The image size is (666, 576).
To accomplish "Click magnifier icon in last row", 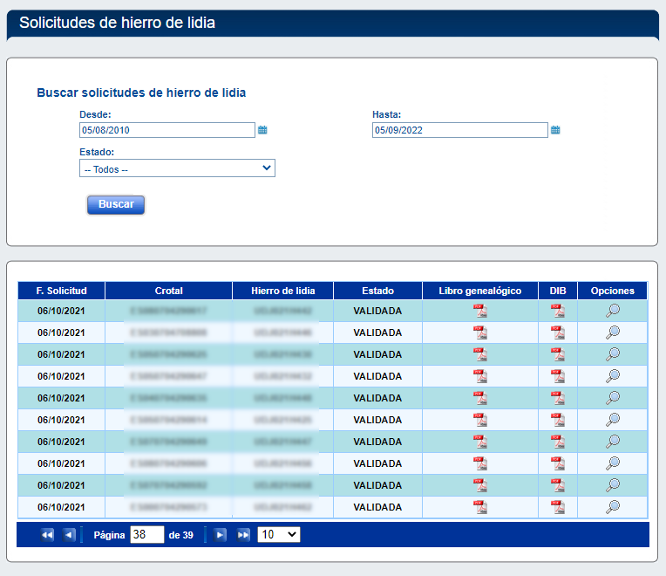I will (613, 507).
